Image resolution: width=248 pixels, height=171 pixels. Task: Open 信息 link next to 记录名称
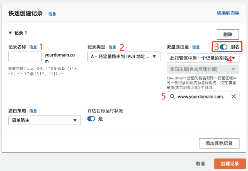[x=33, y=47]
